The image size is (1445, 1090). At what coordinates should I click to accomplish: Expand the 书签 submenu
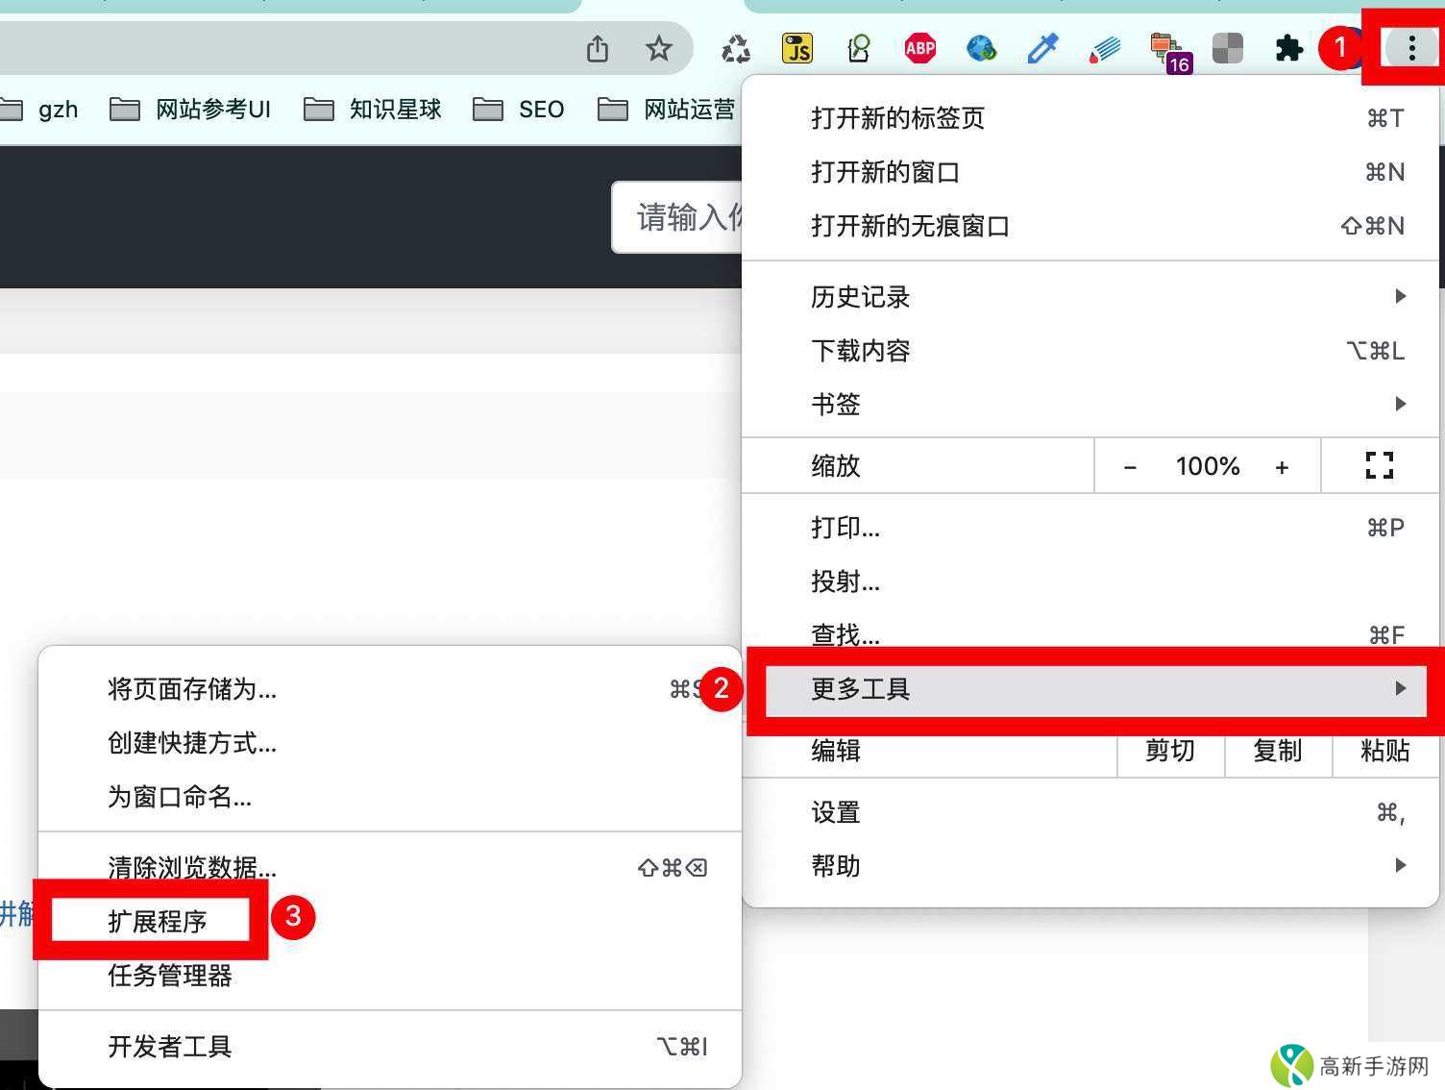point(1399,404)
